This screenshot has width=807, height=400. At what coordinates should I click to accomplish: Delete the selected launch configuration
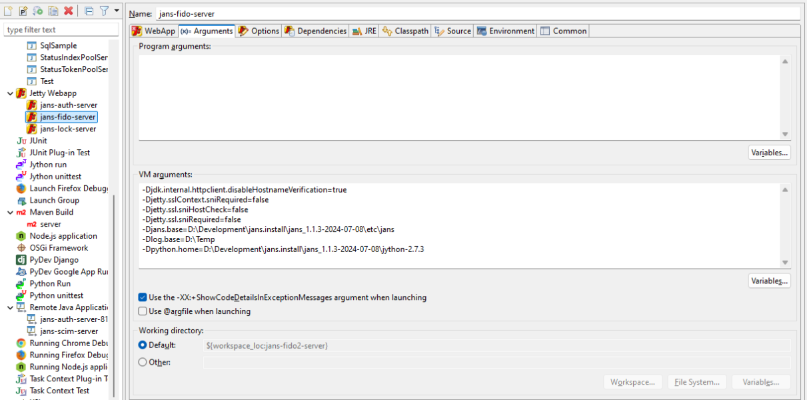coord(69,11)
